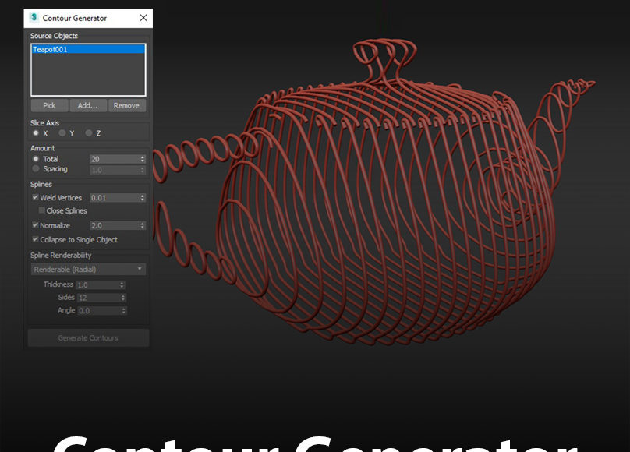This screenshot has width=630, height=452.
Task: Select the Total amount option
Action: tap(36, 159)
